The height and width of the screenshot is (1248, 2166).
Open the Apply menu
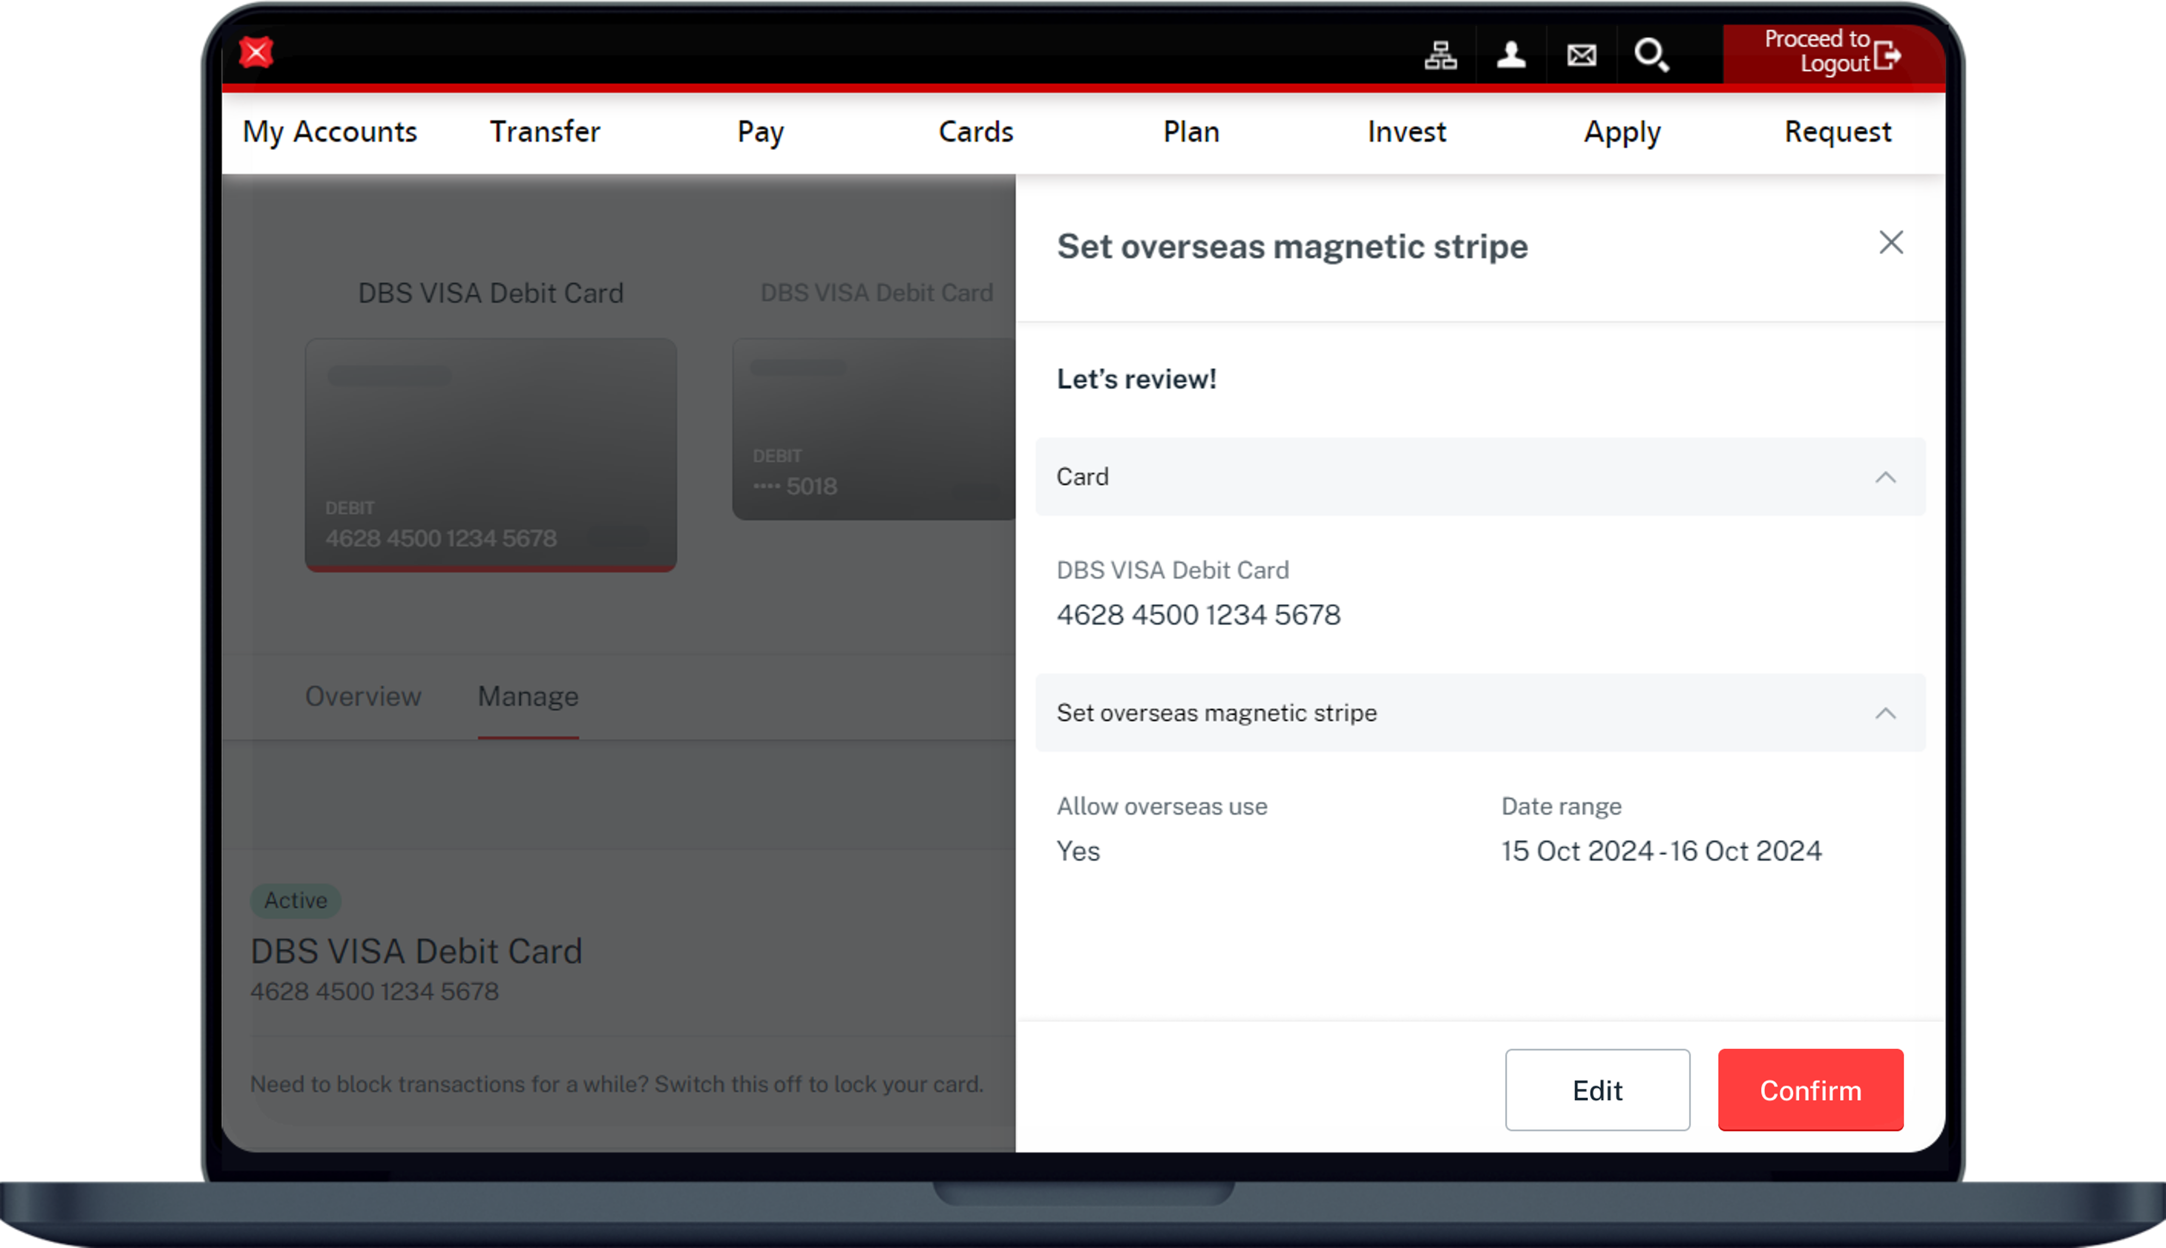(1623, 132)
